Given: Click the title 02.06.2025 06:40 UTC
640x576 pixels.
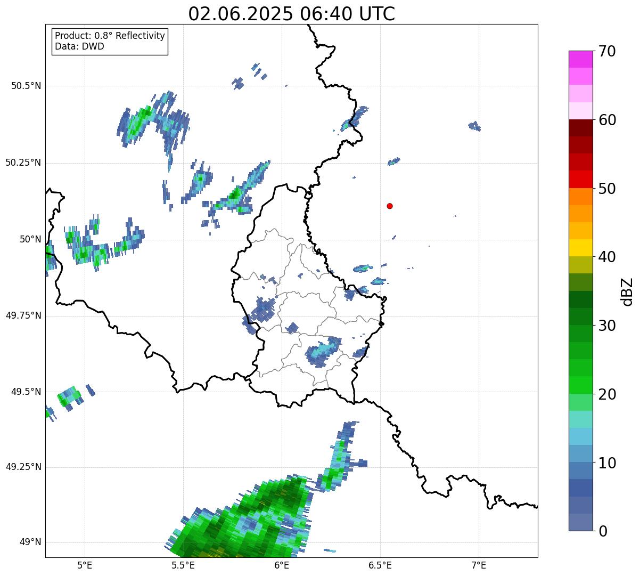Looking at the screenshot, I should [x=292, y=13].
